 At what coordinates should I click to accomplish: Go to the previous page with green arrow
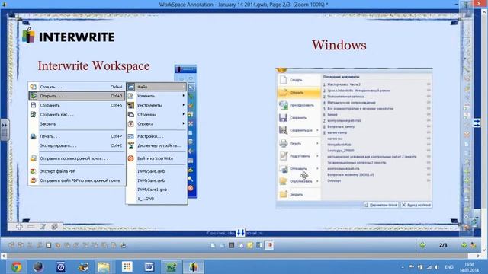(x=422, y=245)
